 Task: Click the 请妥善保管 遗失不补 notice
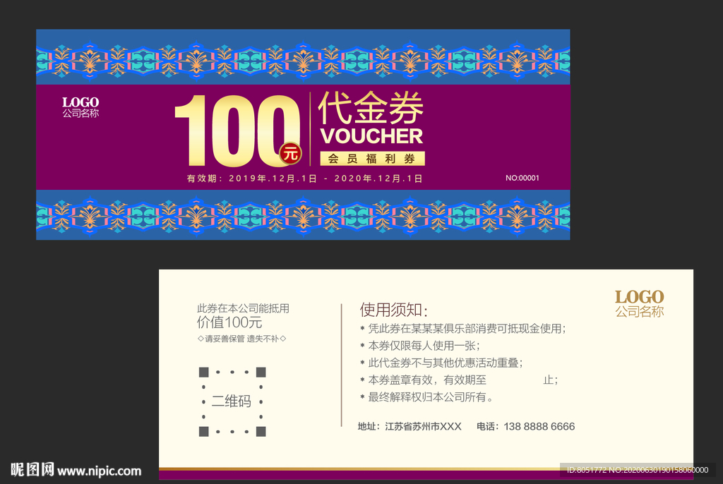click(241, 339)
